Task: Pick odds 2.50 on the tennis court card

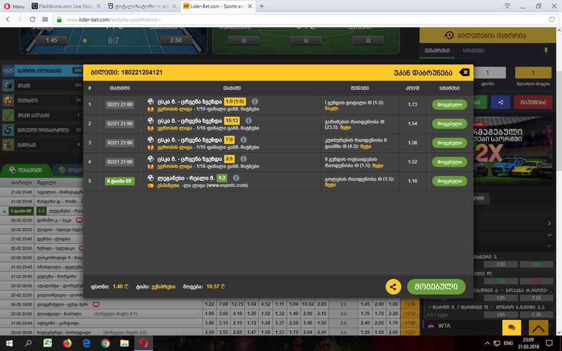Action: click(176, 40)
